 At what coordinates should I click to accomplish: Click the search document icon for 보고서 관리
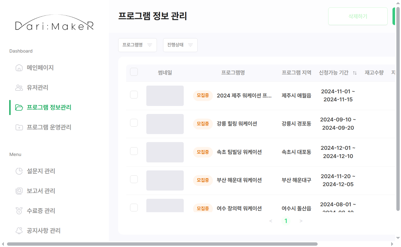pyautogui.click(x=19, y=191)
